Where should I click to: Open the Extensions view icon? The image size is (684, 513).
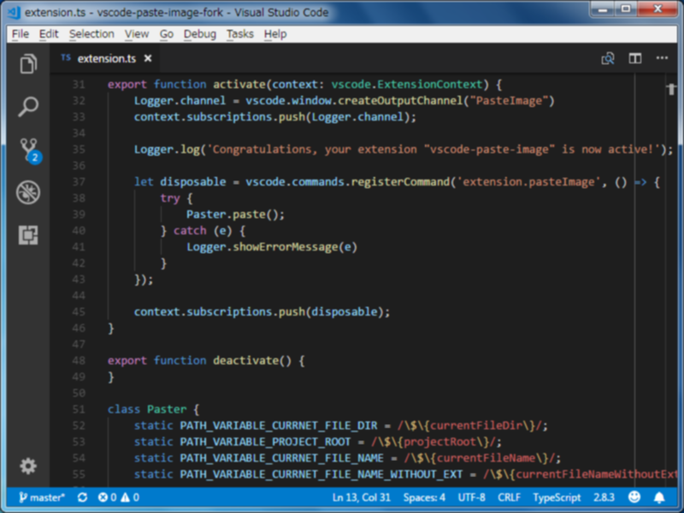[x=28, y=235]
